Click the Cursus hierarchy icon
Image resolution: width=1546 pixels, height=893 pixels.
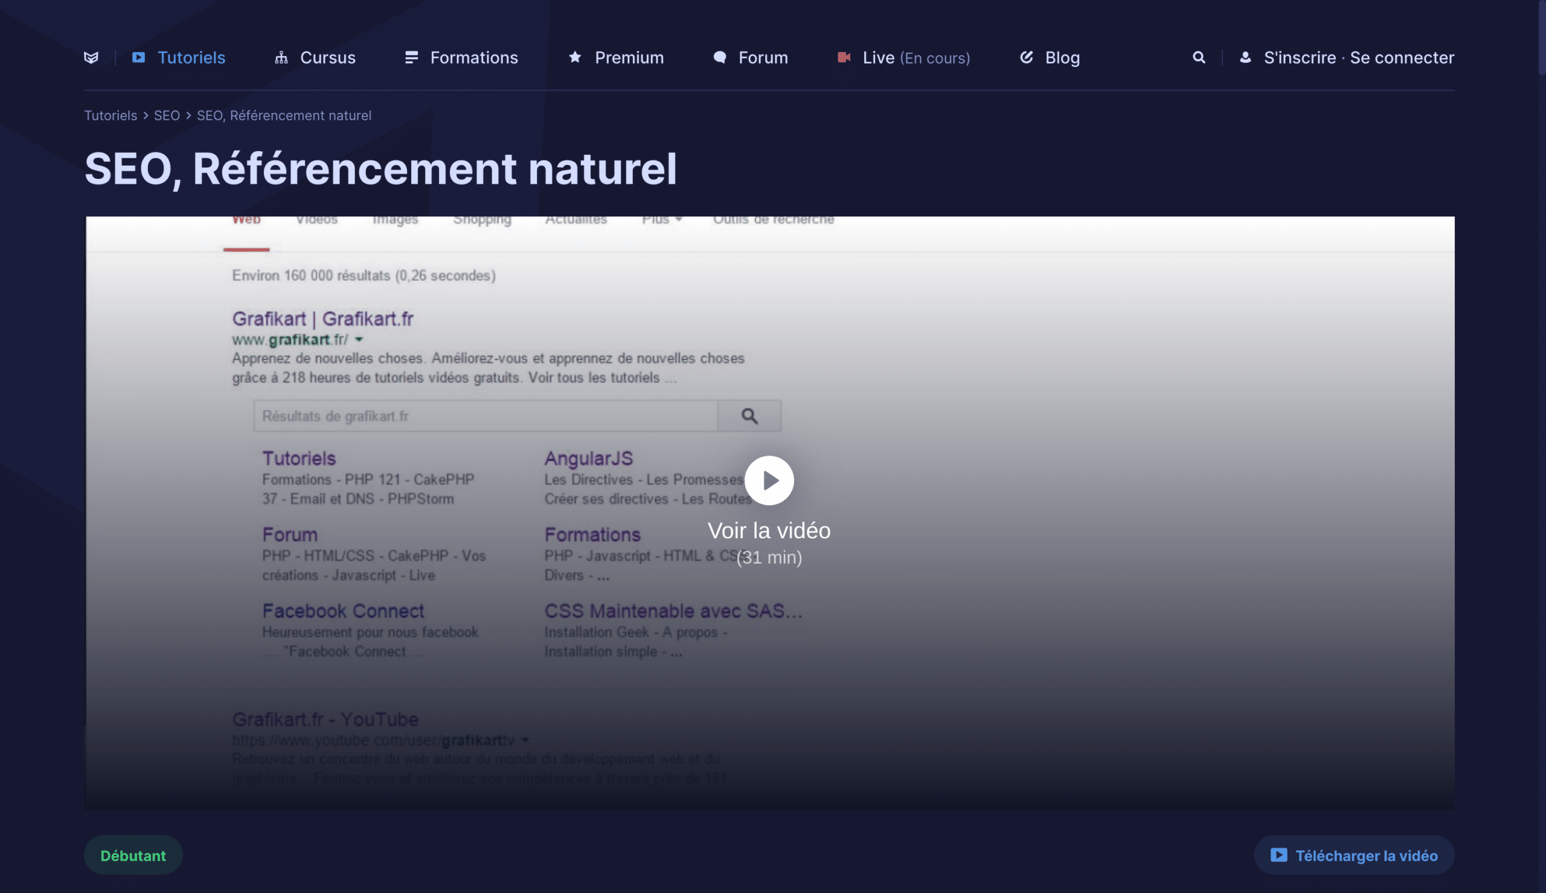281,57
